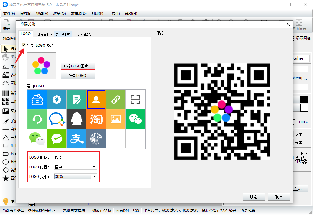Choose the yellow picture logo
The height and width of the screenshot is (215, 313).
tap(116, 119)
